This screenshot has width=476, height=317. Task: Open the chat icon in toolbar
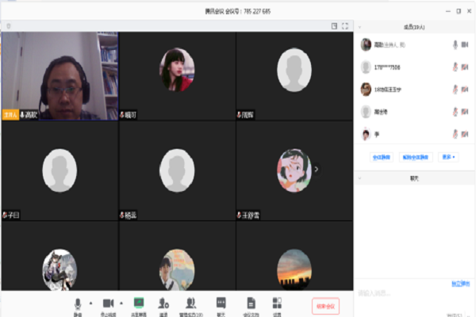[x=221, y=303]
